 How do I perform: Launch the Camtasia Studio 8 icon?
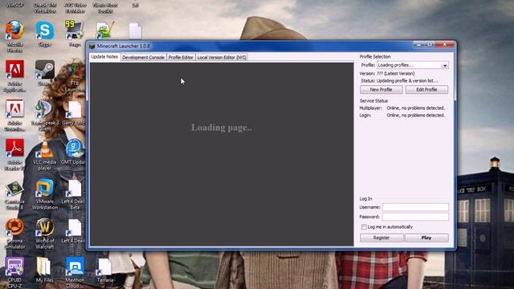14,189
